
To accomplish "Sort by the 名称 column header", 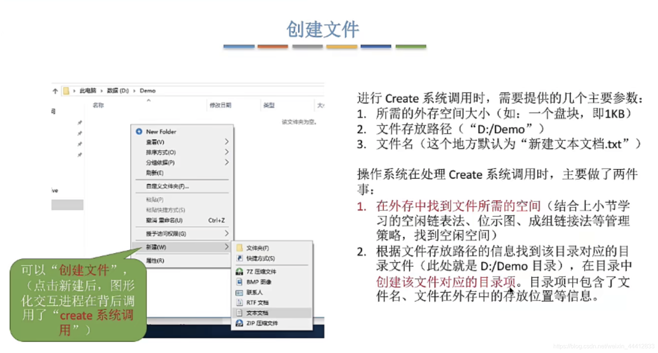I will pyautogui.click(x=98, y=105).
